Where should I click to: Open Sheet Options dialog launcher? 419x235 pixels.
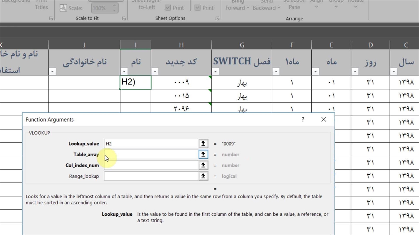tap(217, 19)
